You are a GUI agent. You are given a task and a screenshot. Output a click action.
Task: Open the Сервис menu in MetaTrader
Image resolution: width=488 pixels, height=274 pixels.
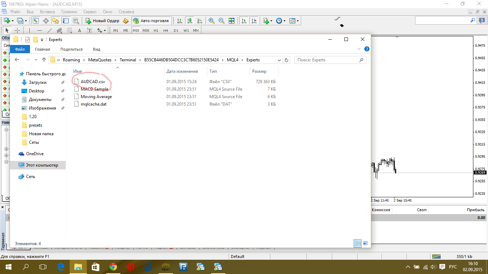coord(90,11)
